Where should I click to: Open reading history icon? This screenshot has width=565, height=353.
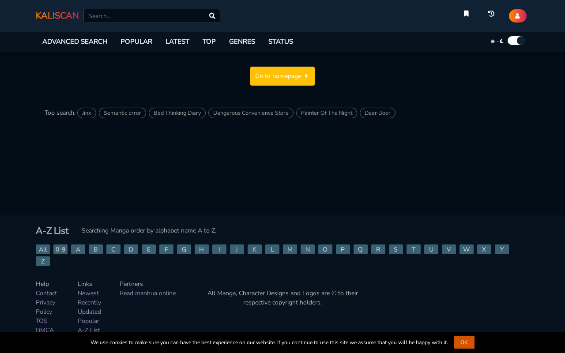[x=491, y=14]
